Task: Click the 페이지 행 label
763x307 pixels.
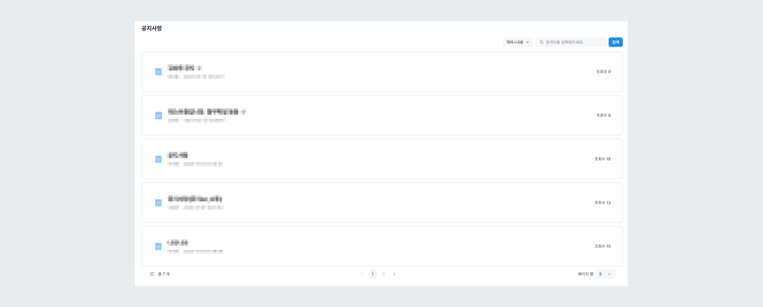Action: [585, 274]
